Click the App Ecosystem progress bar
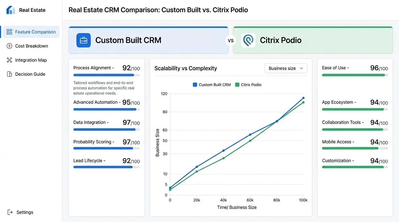The image size is (399, 222). coord(355,110)
